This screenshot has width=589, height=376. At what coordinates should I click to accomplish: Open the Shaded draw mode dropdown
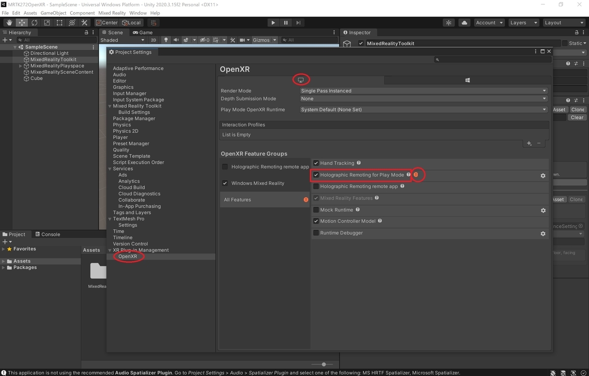123,40
